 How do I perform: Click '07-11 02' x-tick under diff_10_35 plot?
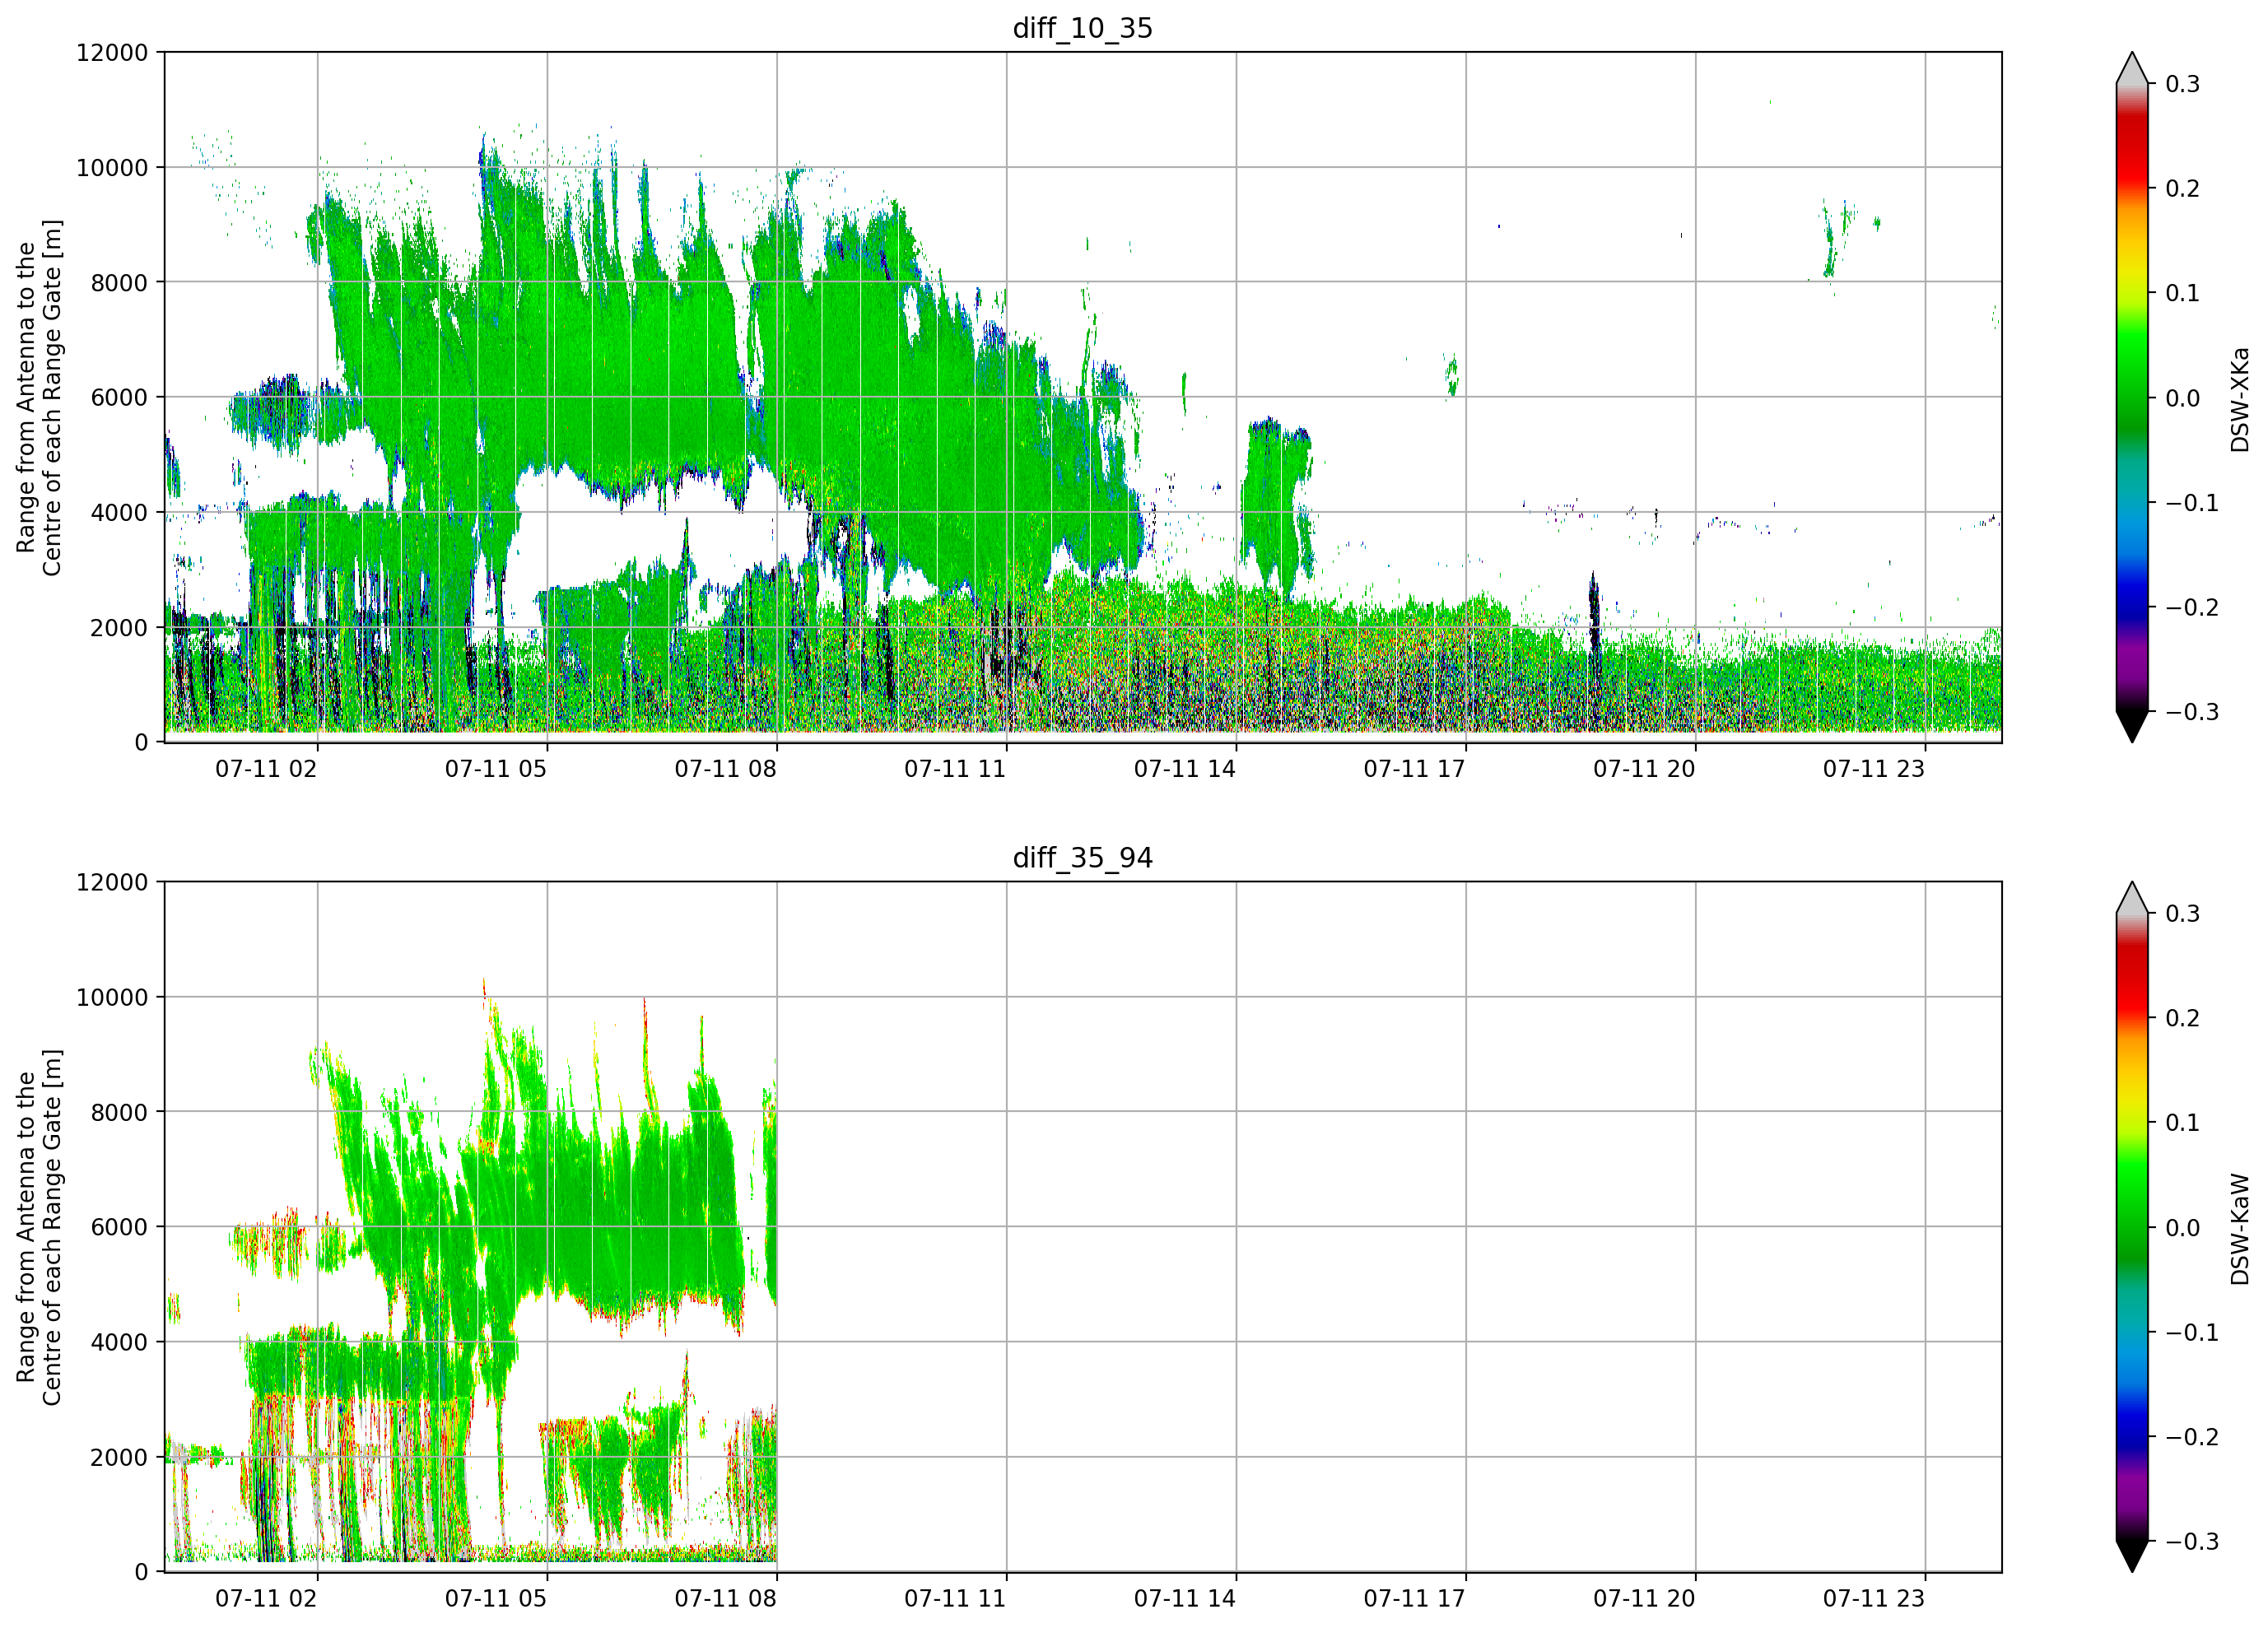click(x=266, y=769)
